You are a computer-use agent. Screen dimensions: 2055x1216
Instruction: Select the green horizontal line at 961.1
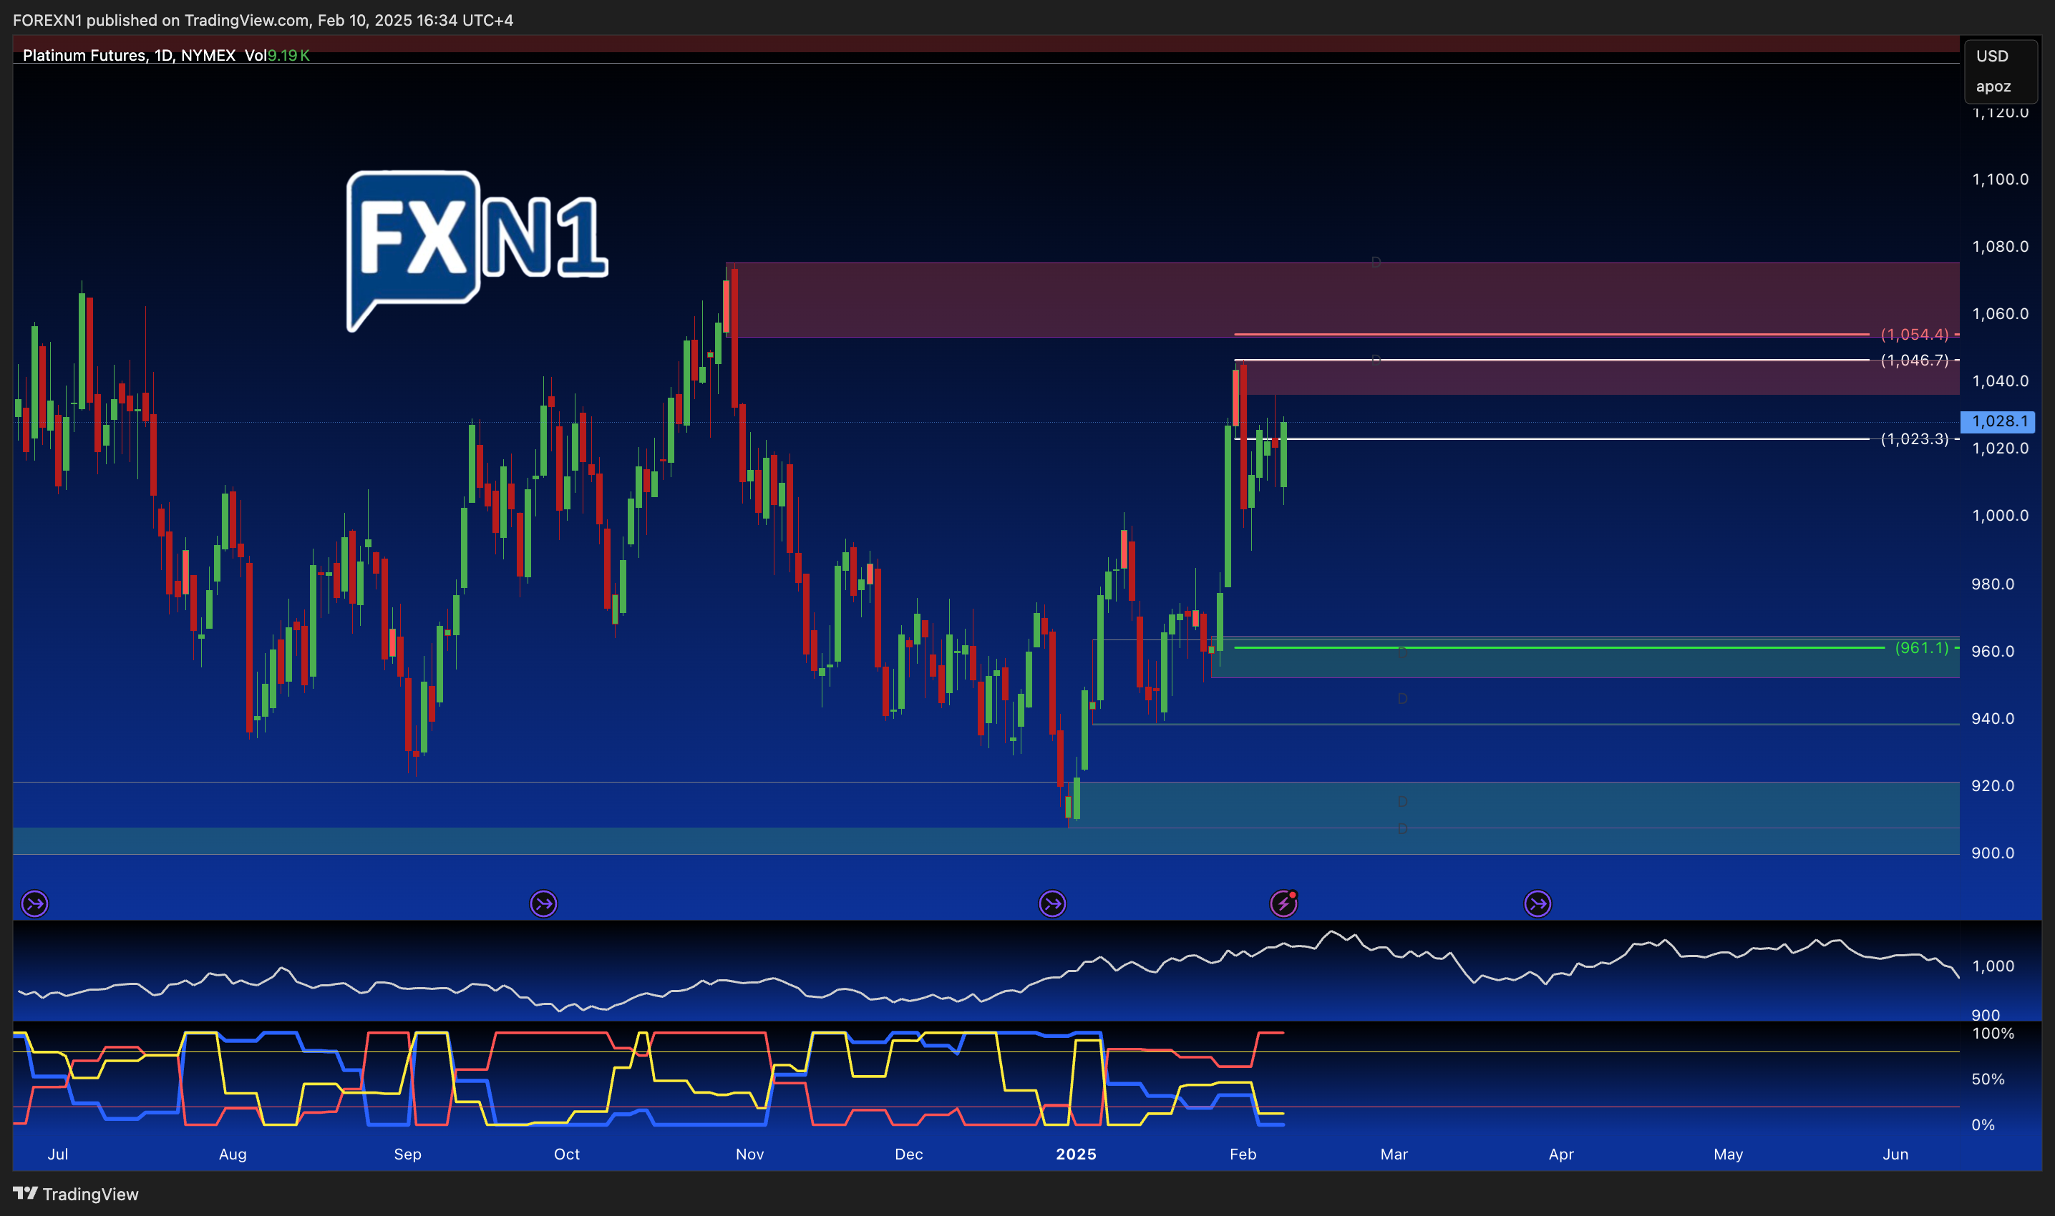pos(1559,647)
